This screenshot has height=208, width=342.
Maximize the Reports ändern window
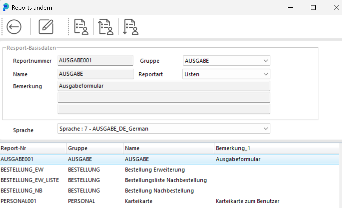coord(313,8)
